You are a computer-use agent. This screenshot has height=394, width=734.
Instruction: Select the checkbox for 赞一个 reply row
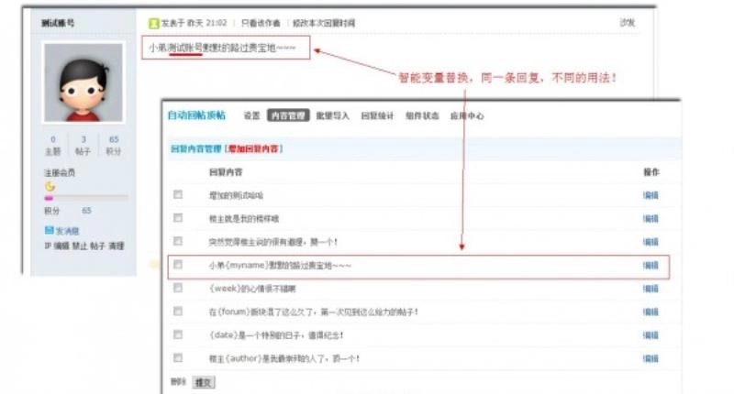point(178,241)
